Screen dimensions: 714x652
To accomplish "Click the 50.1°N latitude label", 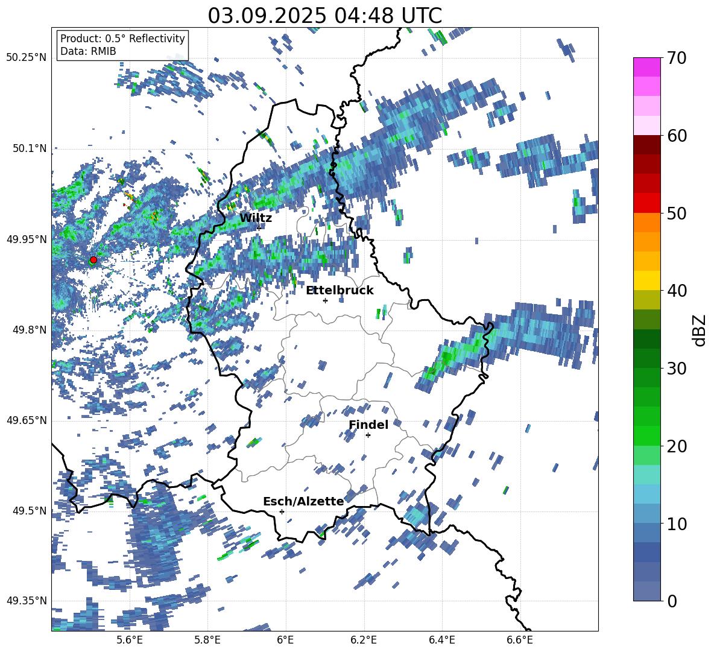I will pos(30,148).
